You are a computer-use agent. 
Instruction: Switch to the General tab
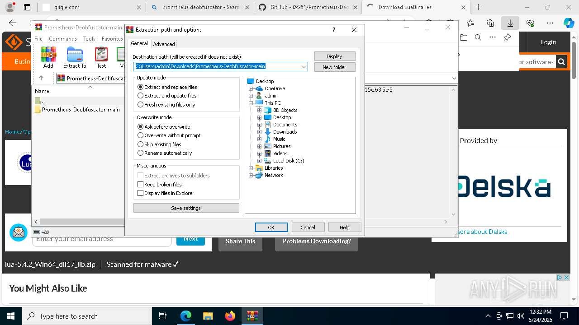[139, 43]
